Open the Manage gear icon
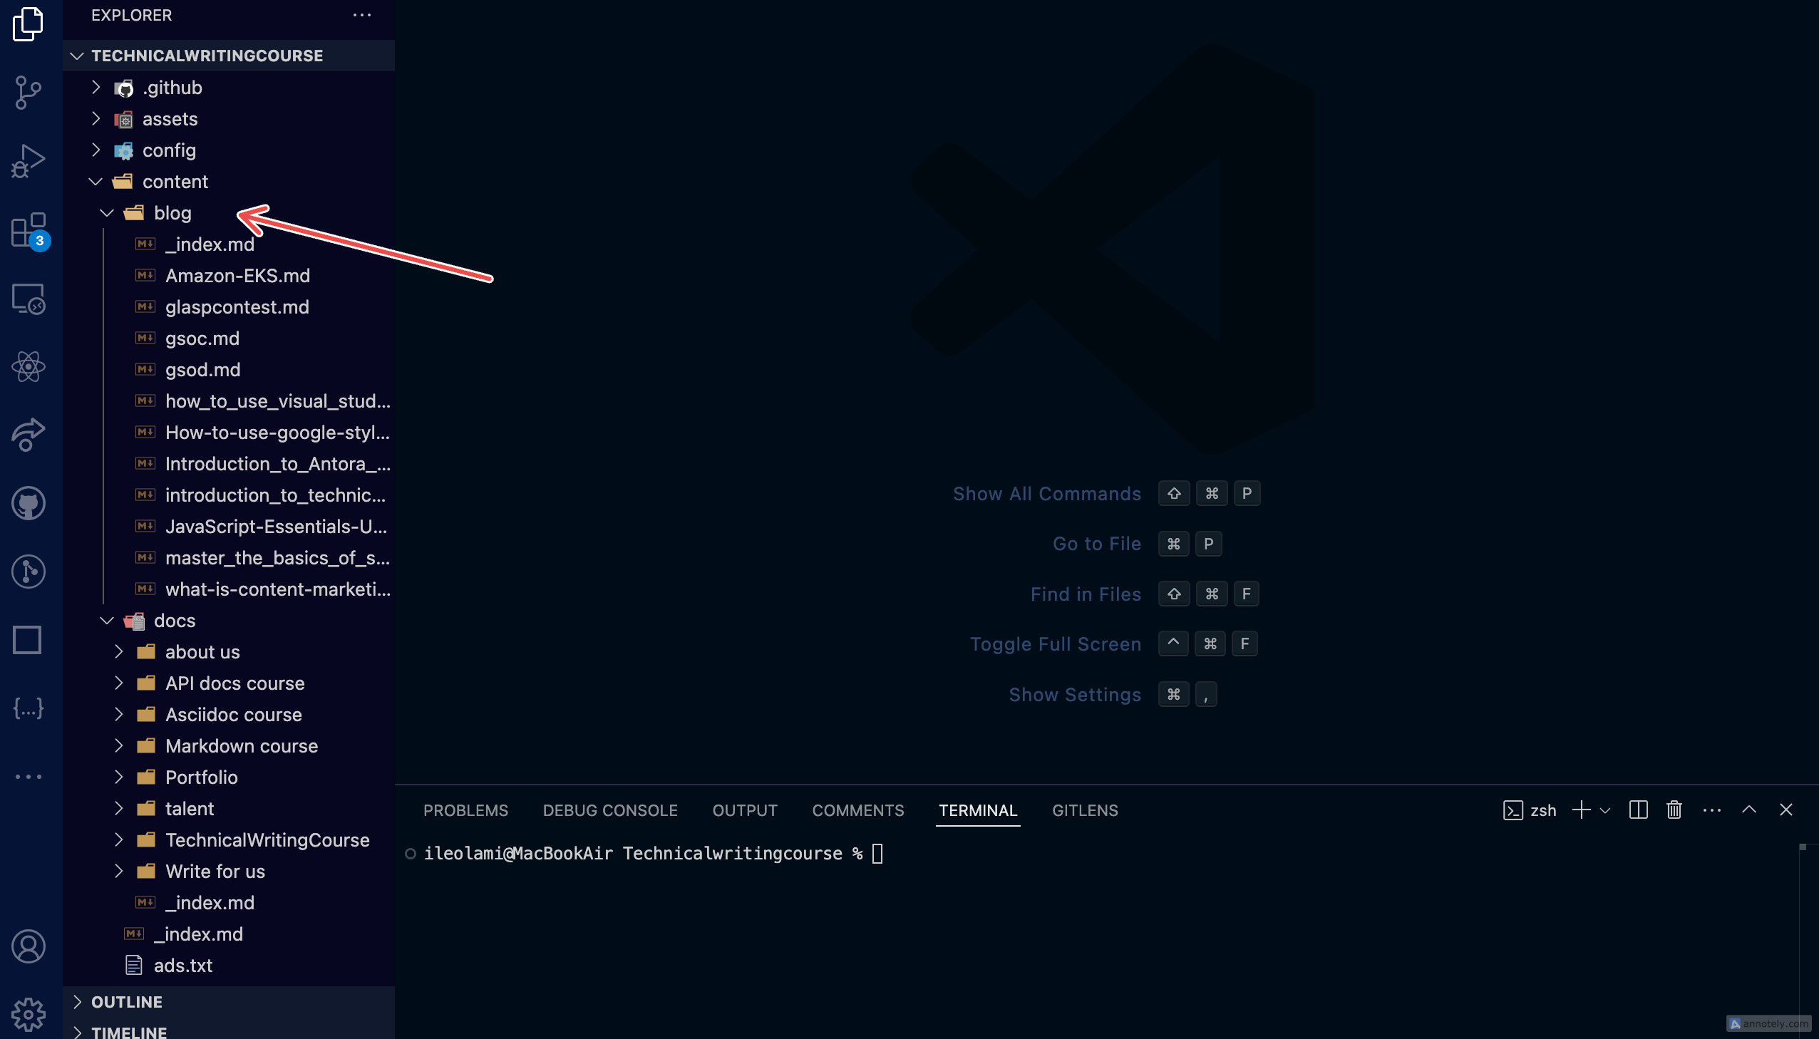 click(28, 1014)
